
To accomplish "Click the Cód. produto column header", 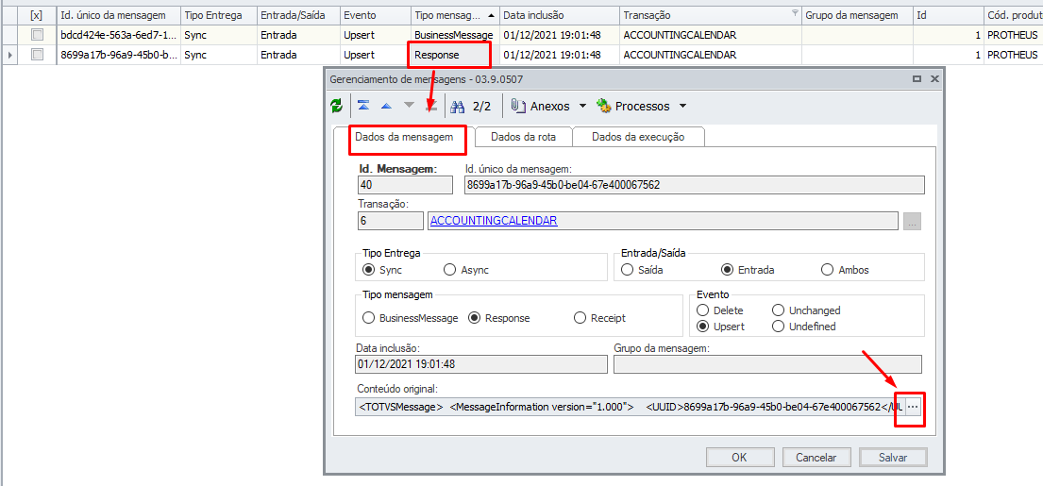I will pyautogui.click(x=1013, y=15).
